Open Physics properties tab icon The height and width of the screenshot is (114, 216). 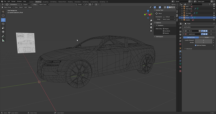pyautogui.click(x=180, y=58)
